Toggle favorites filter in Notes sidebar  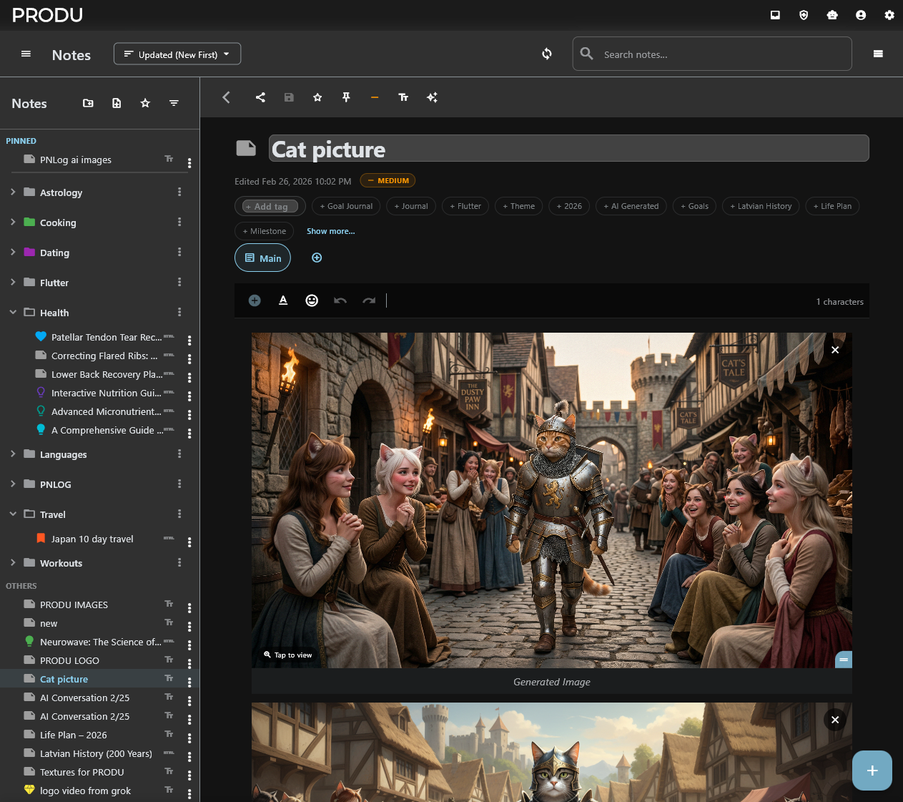(145, 103)
